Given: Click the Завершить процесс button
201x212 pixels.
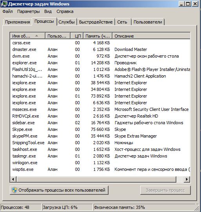Looking at the screenshot, I should click(165, 190).
